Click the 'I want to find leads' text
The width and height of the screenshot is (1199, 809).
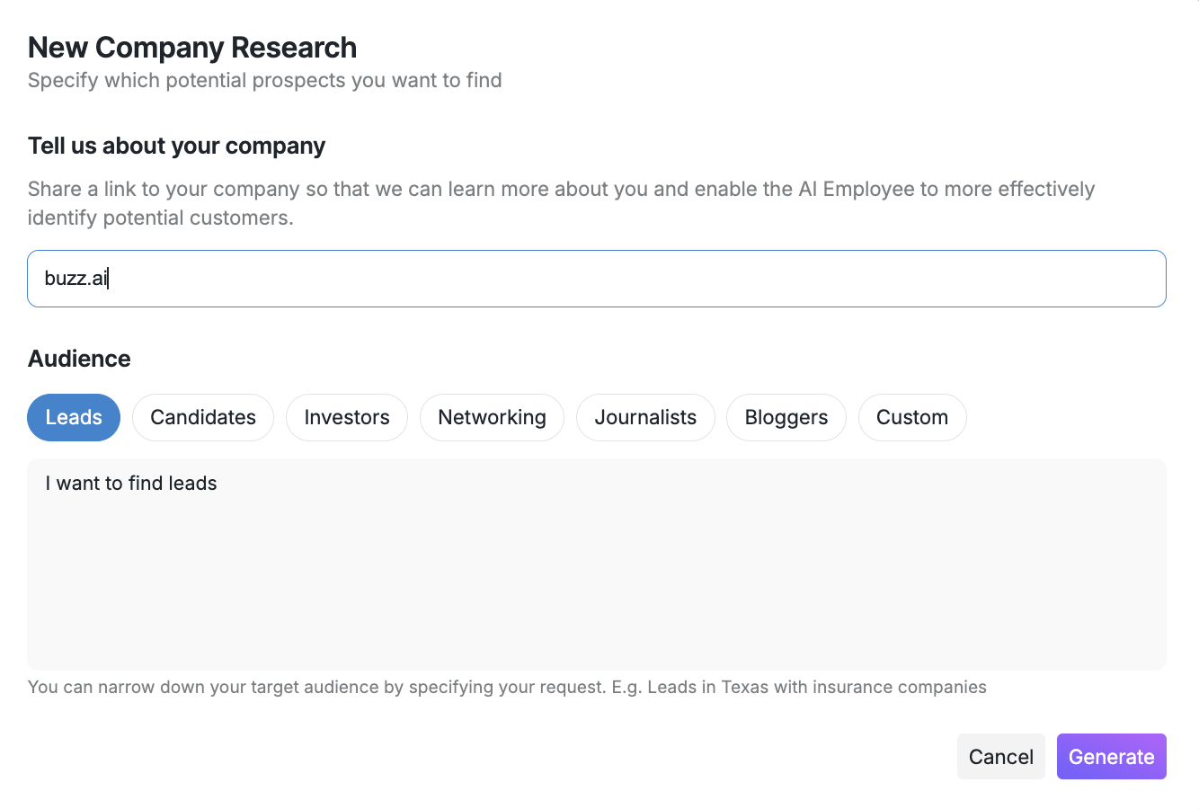tap(131, 484)
